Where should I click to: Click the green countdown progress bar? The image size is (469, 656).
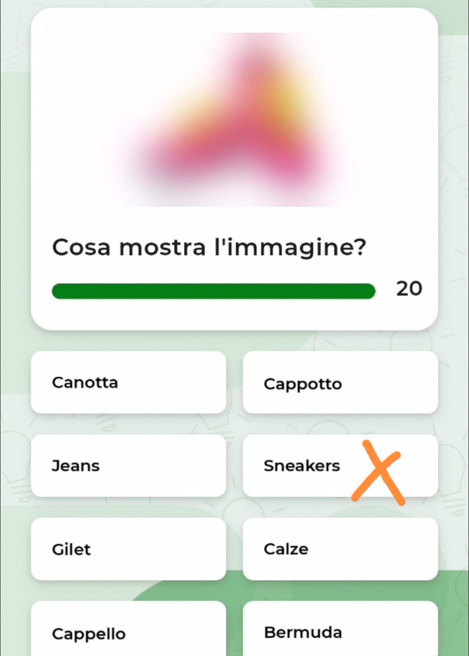tap(213, 291)
